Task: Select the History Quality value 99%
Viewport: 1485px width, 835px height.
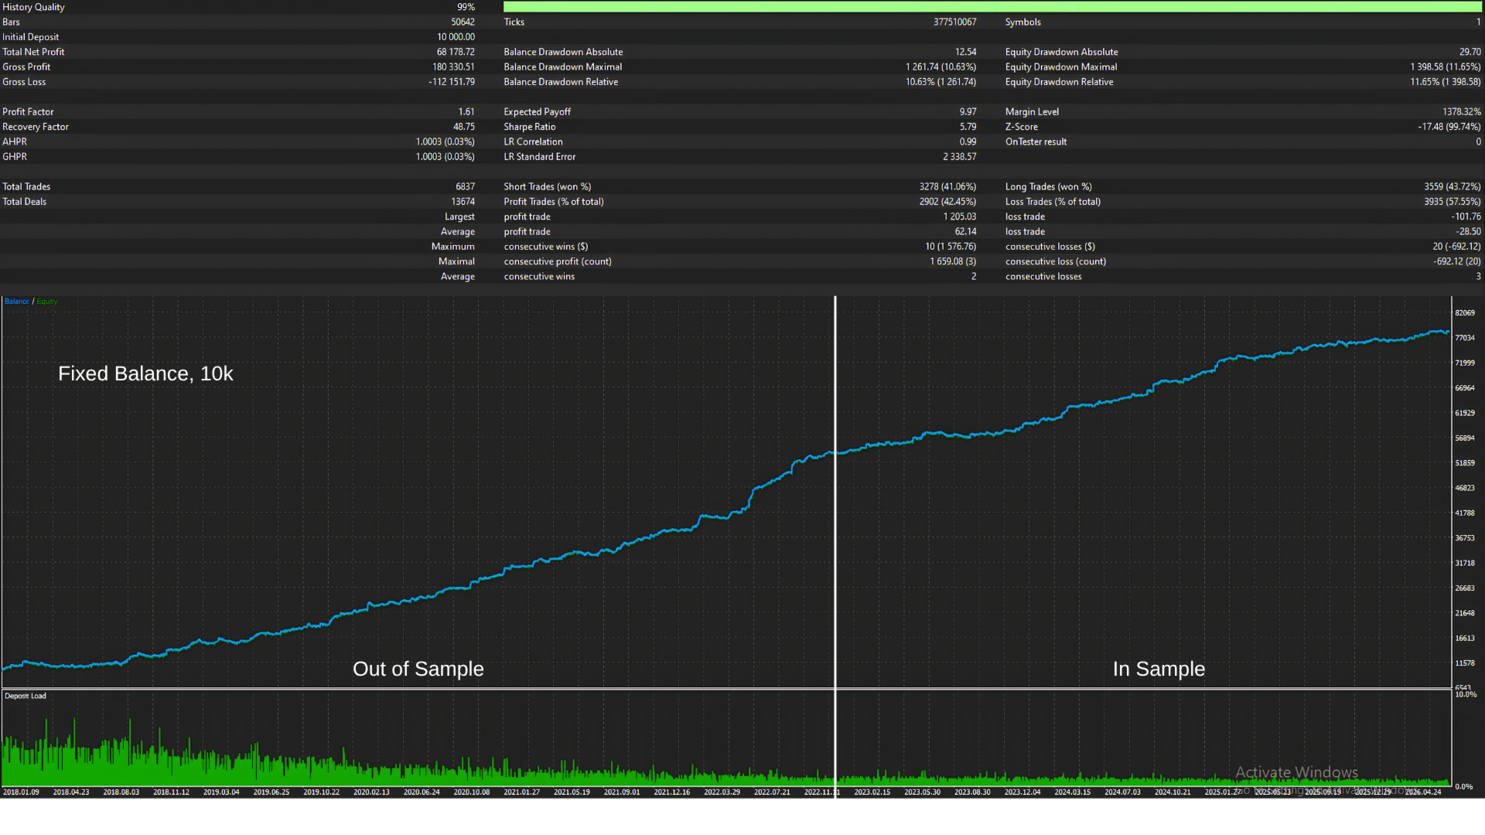Action: pos(466,7)
